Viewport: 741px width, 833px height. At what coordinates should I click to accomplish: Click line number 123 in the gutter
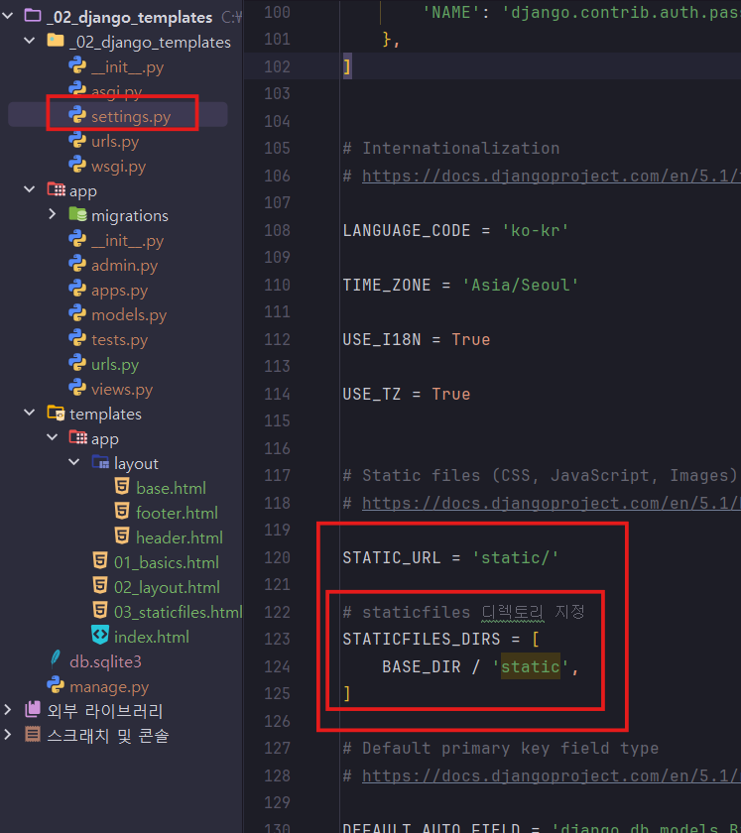pos(277,639)
